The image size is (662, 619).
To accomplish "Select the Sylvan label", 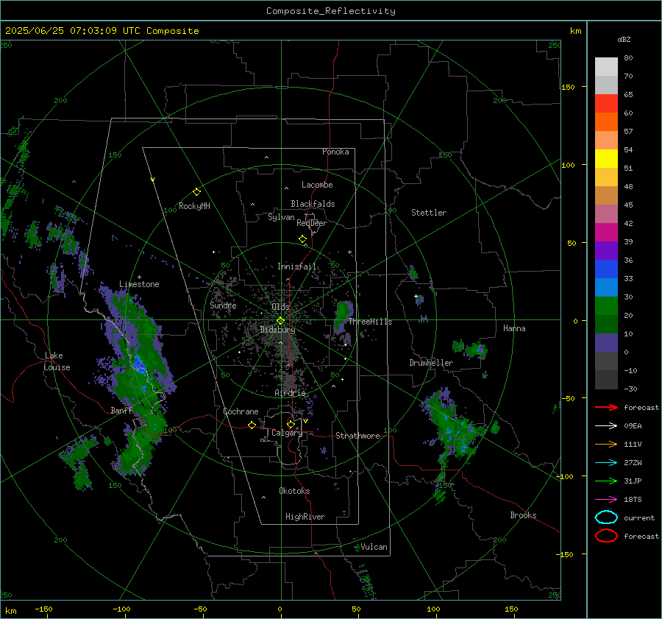I will pyautogui.click(x=281, y=217).
